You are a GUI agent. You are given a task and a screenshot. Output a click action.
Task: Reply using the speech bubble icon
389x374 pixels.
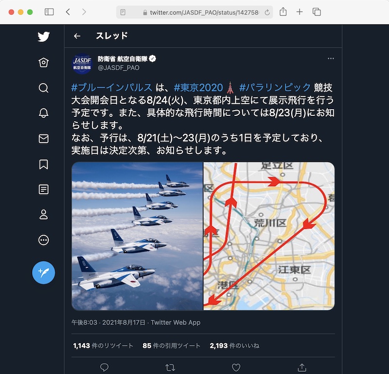104,368
